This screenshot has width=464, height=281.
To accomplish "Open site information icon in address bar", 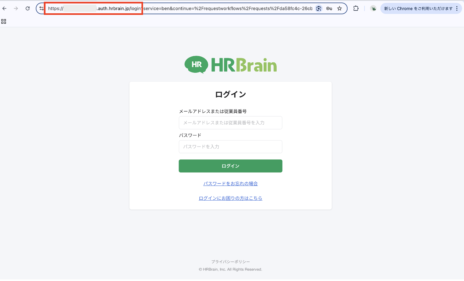I will pyautogui.click(x=41, y=9).
